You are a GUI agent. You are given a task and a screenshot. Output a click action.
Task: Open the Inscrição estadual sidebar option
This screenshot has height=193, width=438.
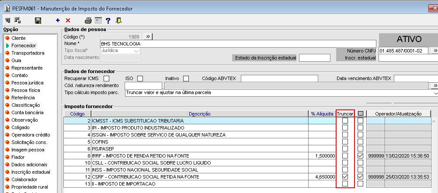pyautogui.click(x=31, y=172)
